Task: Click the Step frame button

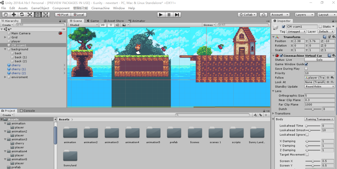Action: coord(177,15)
